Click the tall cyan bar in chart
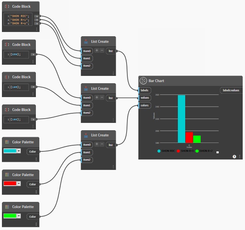Image resolution: width=245 pixels, height=230 pixels. tap(181, 119)
